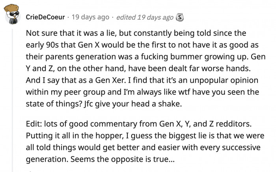Image resolution: width=276 pixels, height=172 pixels.
Task: Click the first "19 days ago" timestamp
Action: pos(90,17)
